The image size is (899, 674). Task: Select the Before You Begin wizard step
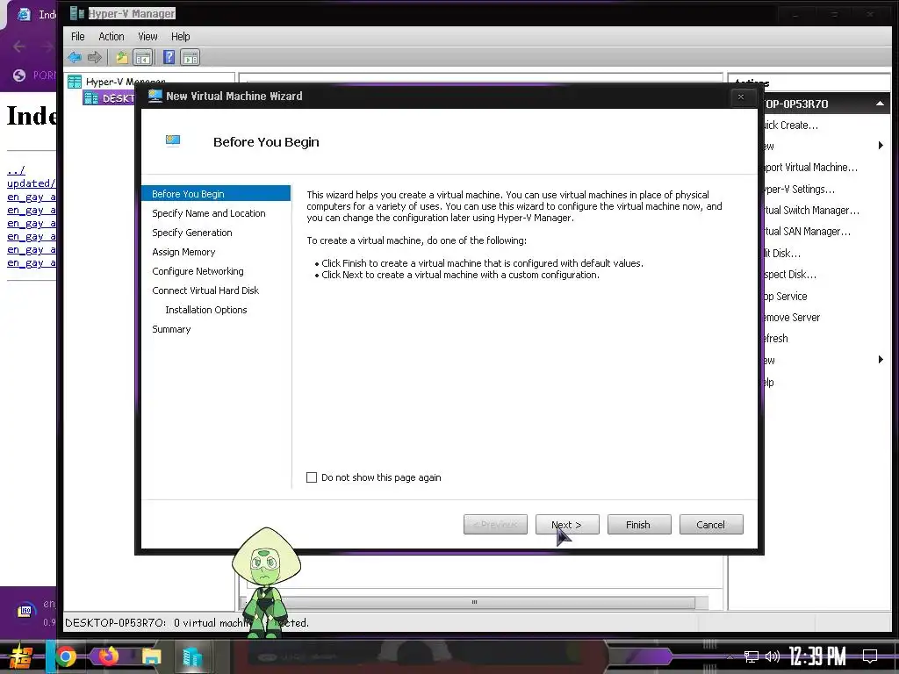coord(216,194)
